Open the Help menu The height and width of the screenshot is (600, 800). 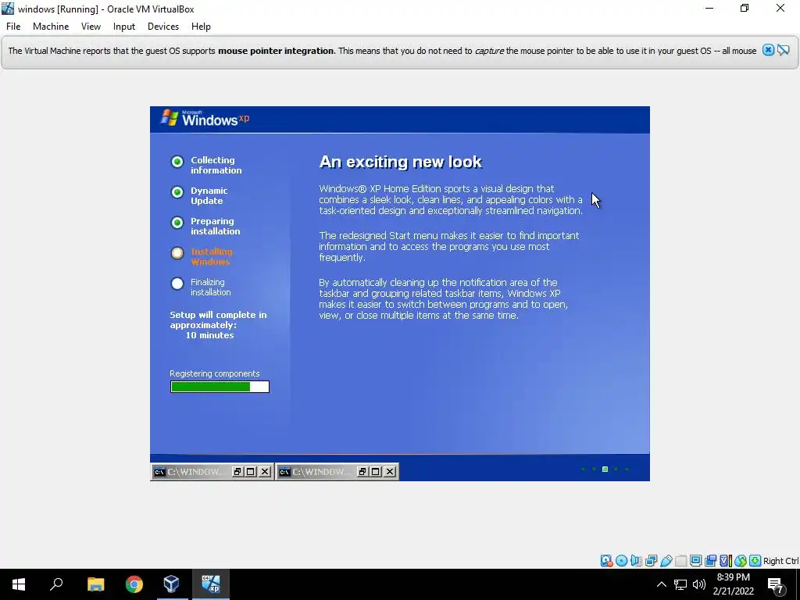coord(201,27)
